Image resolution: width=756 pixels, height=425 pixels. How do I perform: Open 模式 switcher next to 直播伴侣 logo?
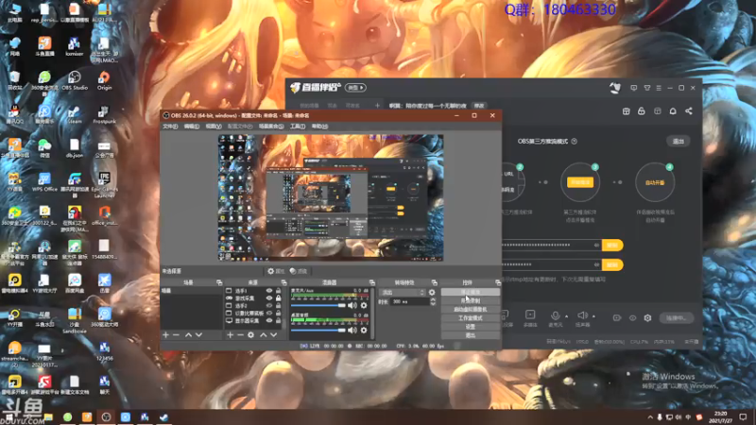point(355,88)
